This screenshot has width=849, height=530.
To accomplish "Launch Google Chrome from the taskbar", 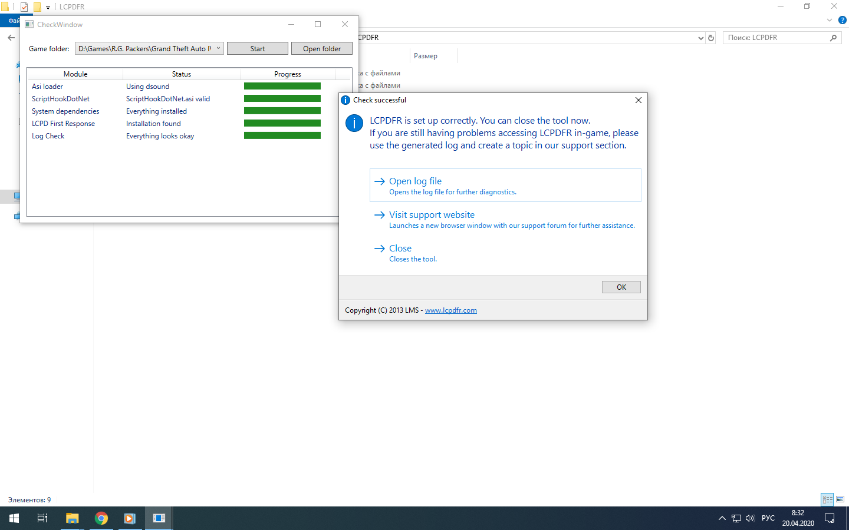I will (x=101, y=518).
